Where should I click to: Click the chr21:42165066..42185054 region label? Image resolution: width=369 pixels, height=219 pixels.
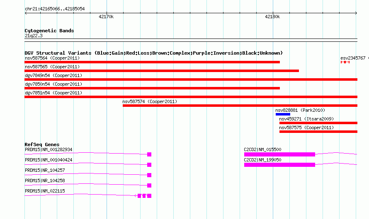(x=55, y=9)
